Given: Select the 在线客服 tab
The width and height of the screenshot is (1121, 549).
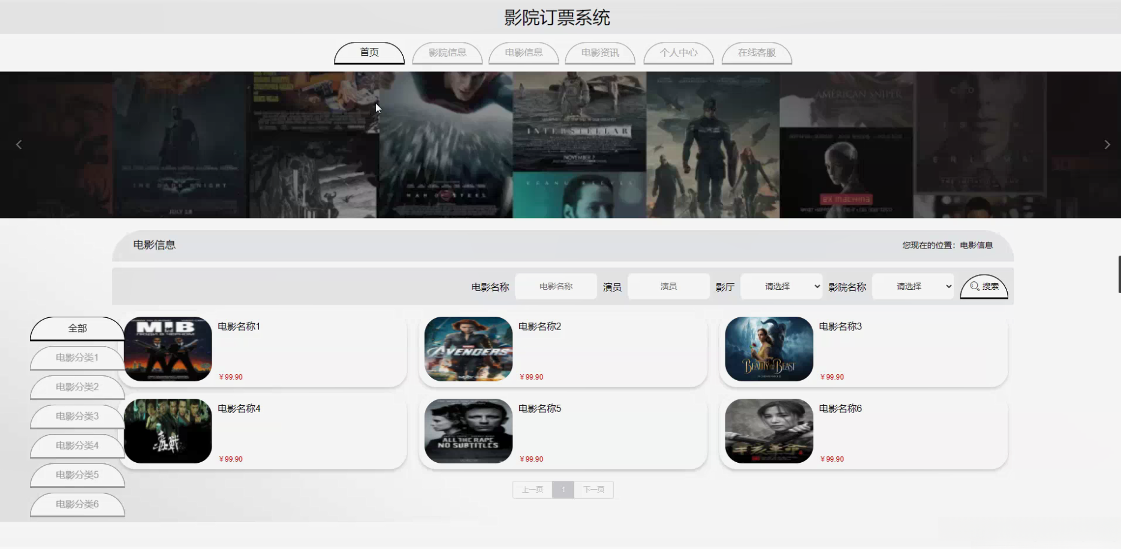Looking at the screenshot, I should point(757,53).
